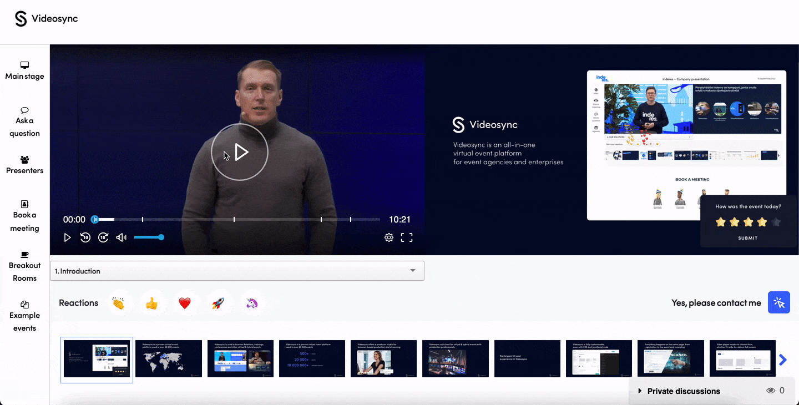Open the Presenters panel
The image size is (799, 405).
coord(24,165)
